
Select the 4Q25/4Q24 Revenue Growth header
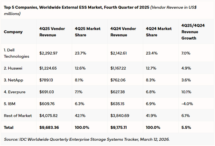tap(193, 32)
